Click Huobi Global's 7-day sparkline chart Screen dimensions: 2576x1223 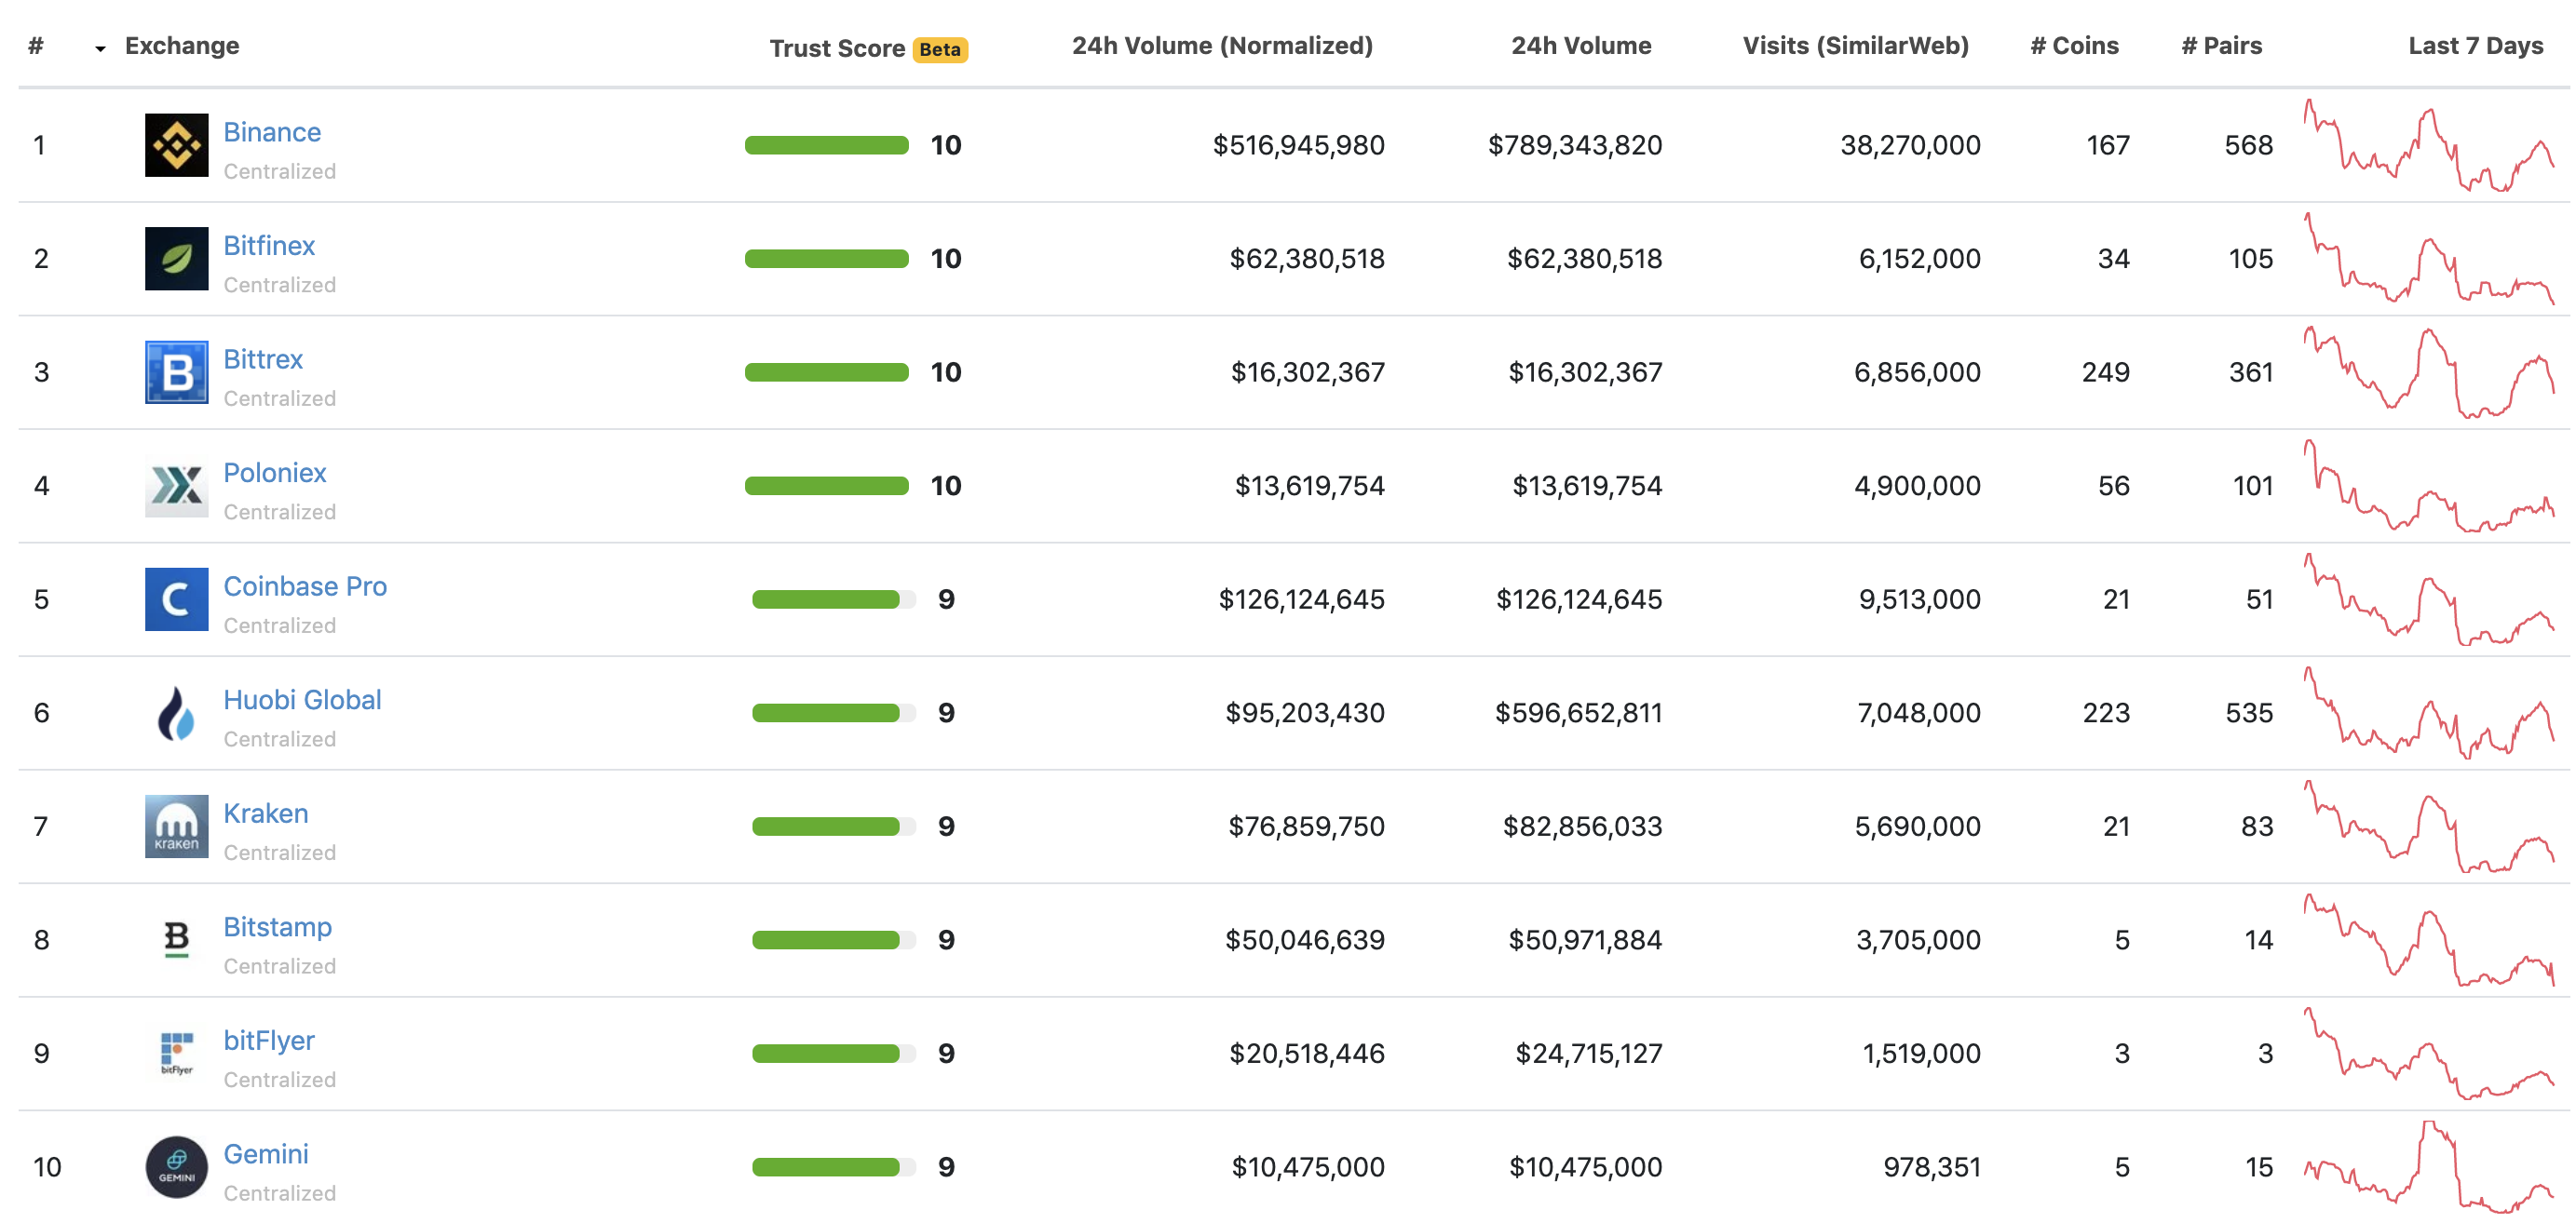coord(2429,712)
